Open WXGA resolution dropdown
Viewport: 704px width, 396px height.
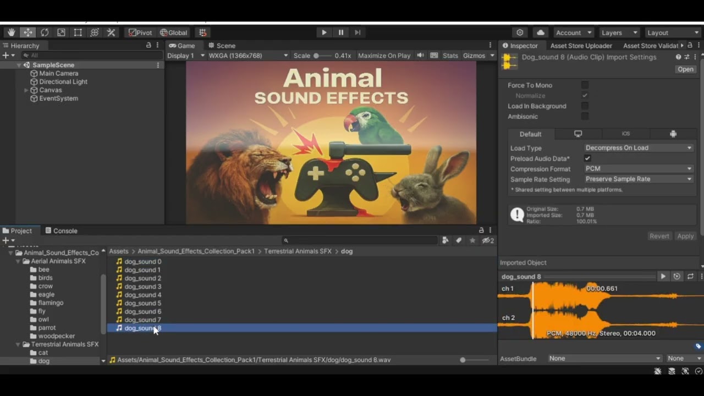coord(248,56)
